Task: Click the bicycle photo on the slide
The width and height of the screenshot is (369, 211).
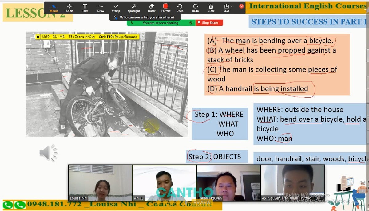Action: point(107,84)
